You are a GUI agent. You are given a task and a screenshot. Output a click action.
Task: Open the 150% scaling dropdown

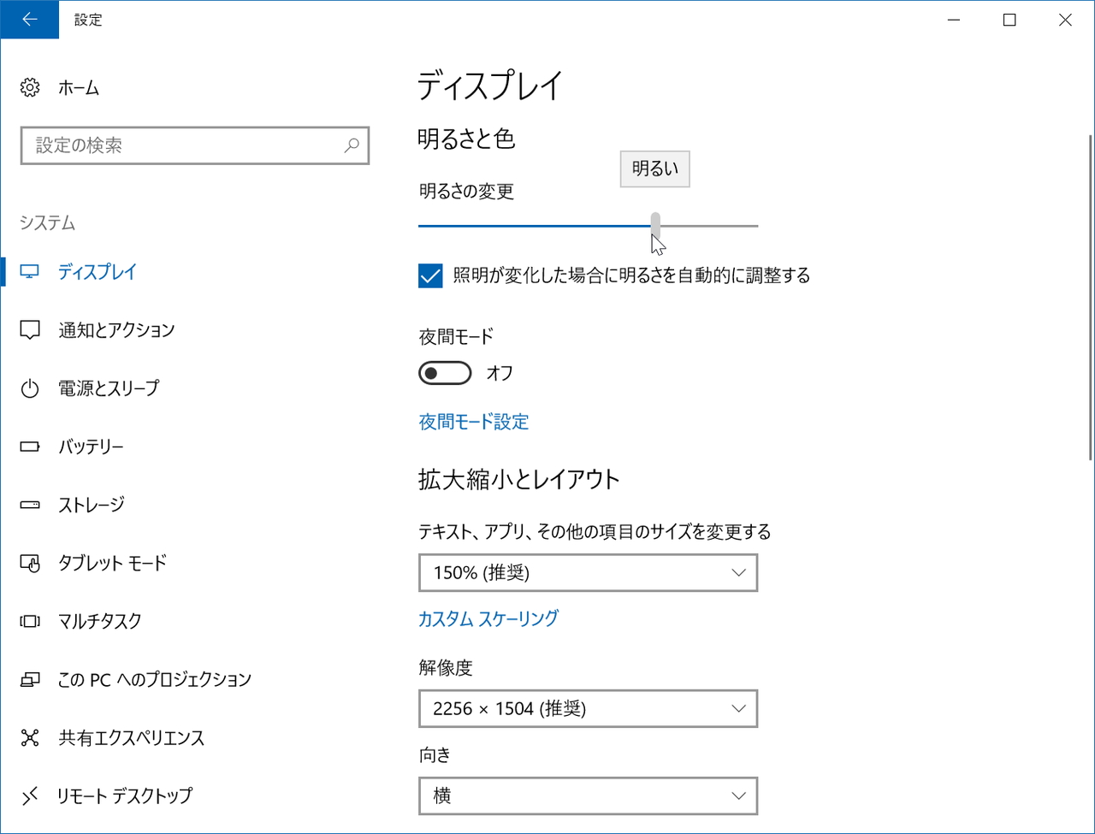[589, 573]
